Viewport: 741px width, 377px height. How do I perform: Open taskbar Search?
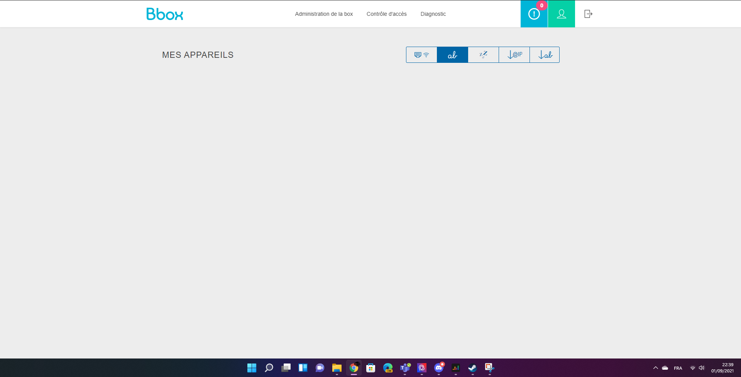coord(269,368)
